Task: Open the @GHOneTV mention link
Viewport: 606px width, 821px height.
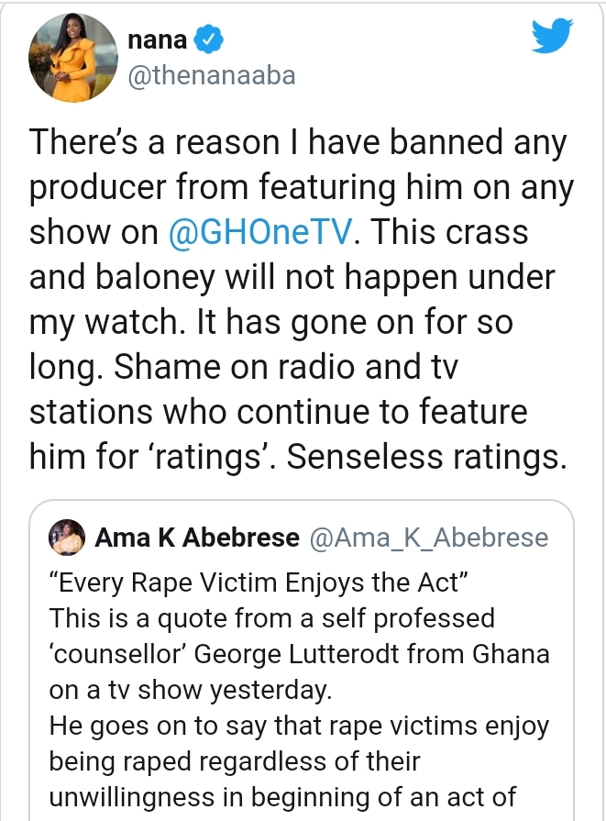Action: pyautogui.click(x=261, y=232)
